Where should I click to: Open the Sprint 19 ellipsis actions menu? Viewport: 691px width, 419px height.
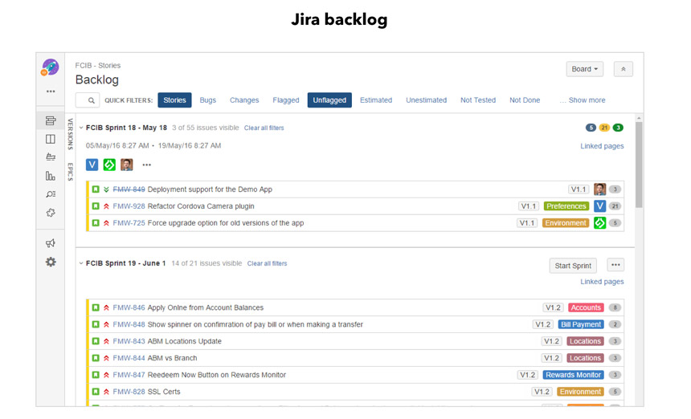[615, 265]
